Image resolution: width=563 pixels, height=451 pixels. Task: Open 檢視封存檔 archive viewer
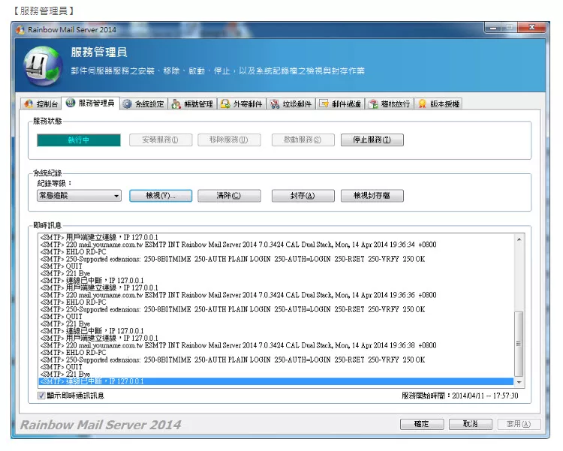[372, 196]
